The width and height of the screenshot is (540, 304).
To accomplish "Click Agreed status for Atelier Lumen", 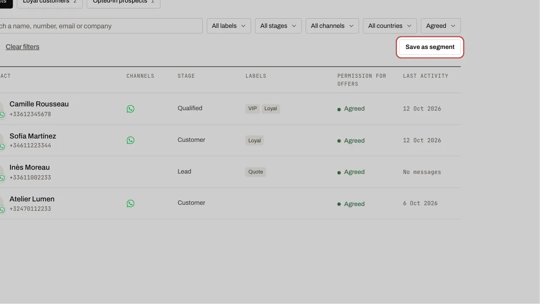I will 351,204.
